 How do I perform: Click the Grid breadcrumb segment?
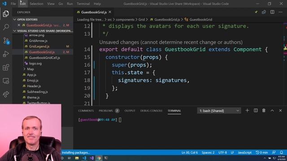141,20
